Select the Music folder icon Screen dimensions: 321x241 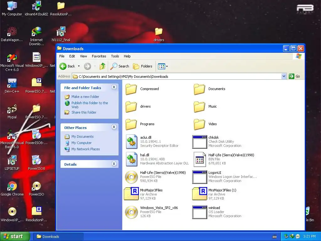coord(199,107)
